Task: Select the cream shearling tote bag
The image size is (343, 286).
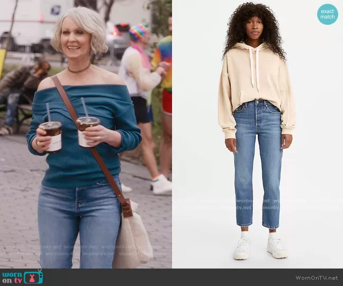Action: point(133,238)
